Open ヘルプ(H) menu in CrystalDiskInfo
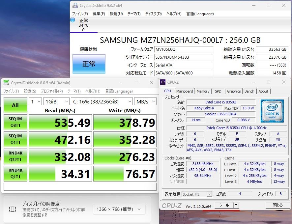This screenshot has height=224, width=292. (x=174, y=14)
